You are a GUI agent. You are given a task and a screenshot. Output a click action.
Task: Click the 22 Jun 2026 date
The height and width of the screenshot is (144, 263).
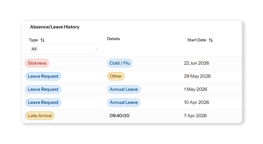197,63
